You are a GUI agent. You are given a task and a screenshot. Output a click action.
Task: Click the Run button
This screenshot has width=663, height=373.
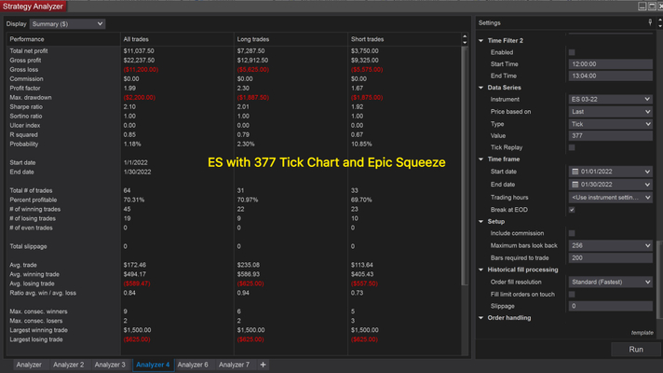pos(635,350)
